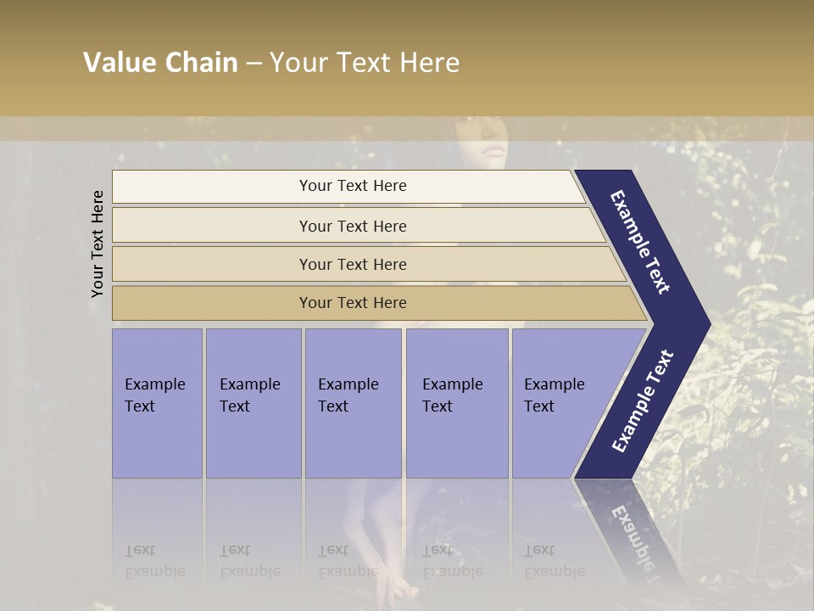
Task: Click the golden header banner background
Action: pos(623,57)
